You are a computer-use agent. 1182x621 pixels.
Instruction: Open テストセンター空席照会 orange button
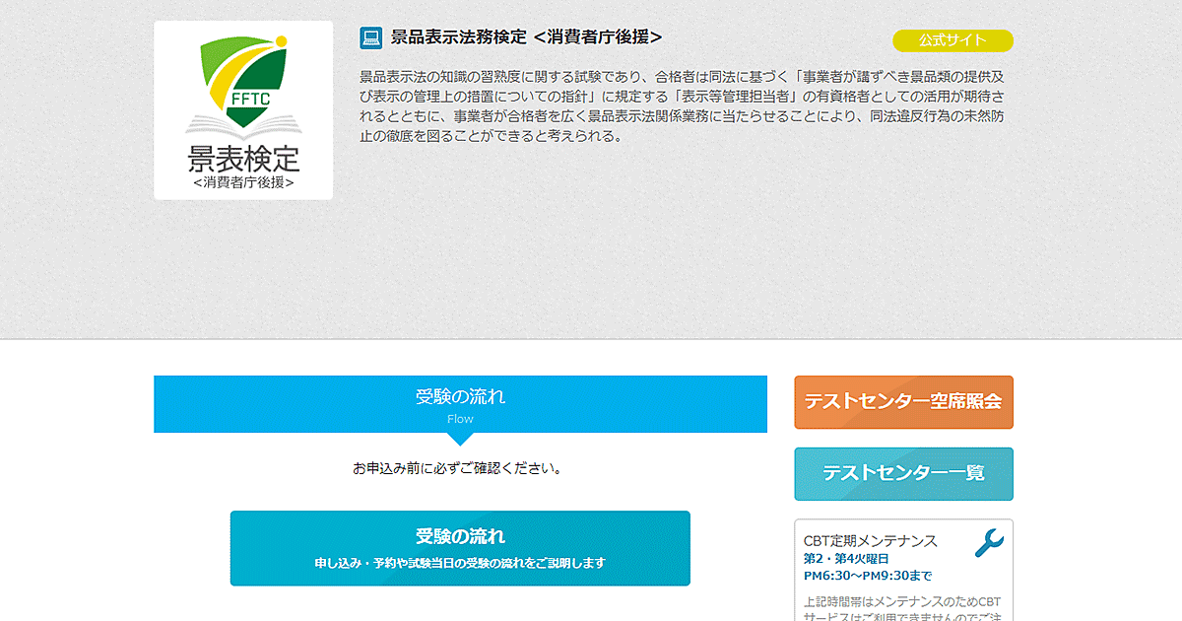[x=903, y=402]
